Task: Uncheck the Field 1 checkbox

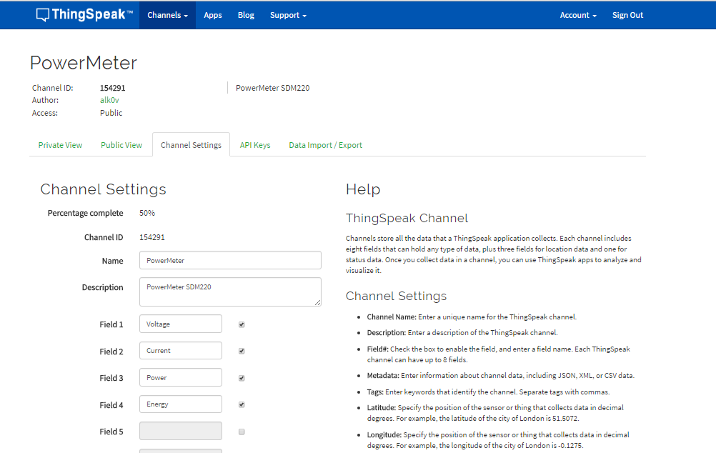Action: 242,324
